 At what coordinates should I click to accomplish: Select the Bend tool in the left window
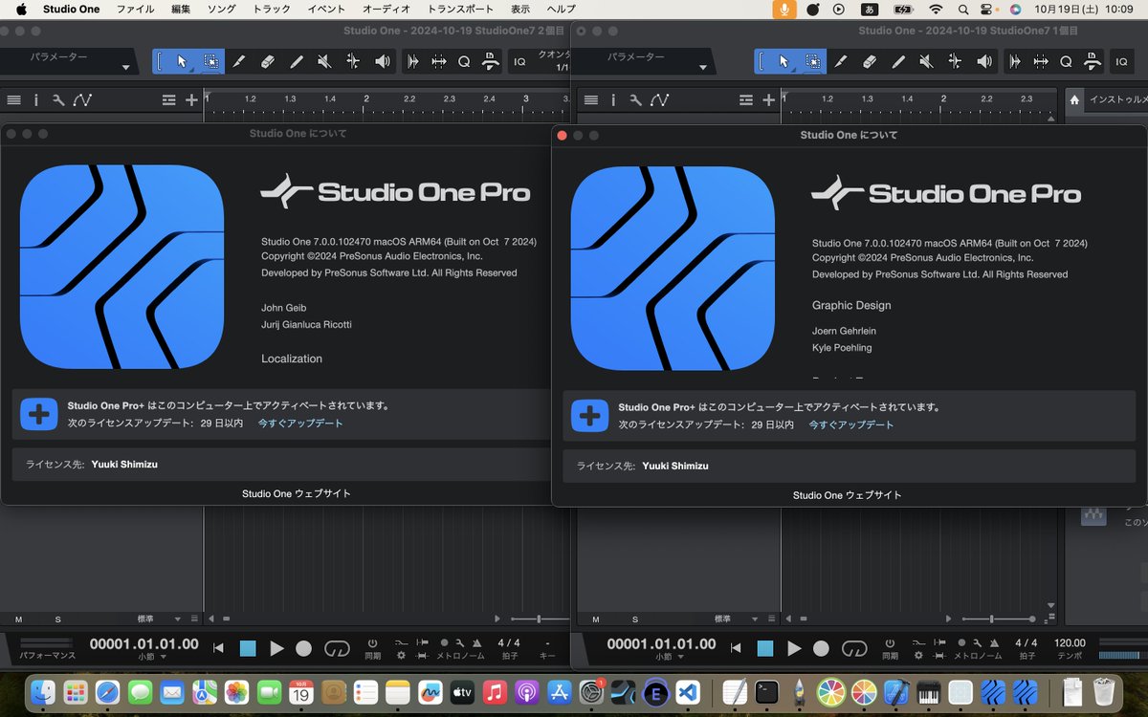pyautogui.click(x=353, y=61)
